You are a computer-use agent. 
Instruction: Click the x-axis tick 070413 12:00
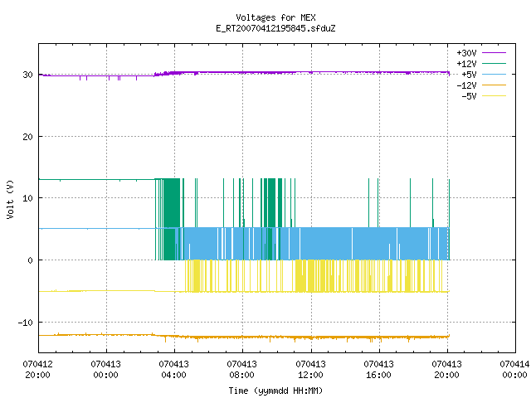coord(310,370)
